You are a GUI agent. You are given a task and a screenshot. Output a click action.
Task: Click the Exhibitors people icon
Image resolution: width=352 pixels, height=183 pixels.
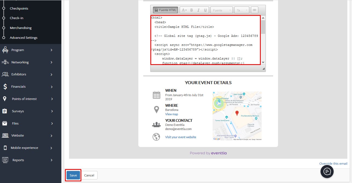tap(5, 74)
